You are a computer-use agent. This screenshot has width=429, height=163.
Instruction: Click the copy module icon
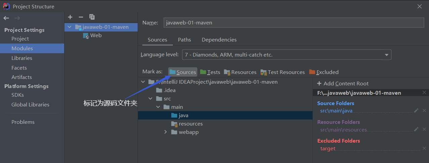coord(92,17)
